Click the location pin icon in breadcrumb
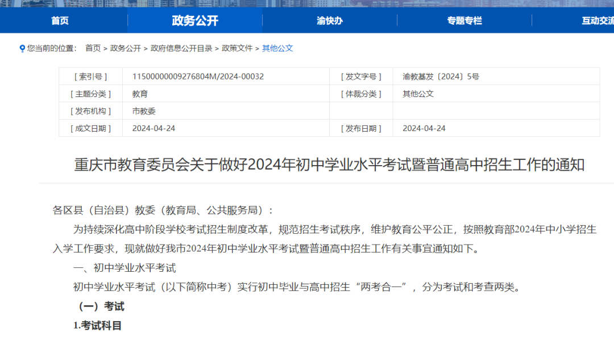This screenshot has width=614, height=337. (x=22, y=48)
